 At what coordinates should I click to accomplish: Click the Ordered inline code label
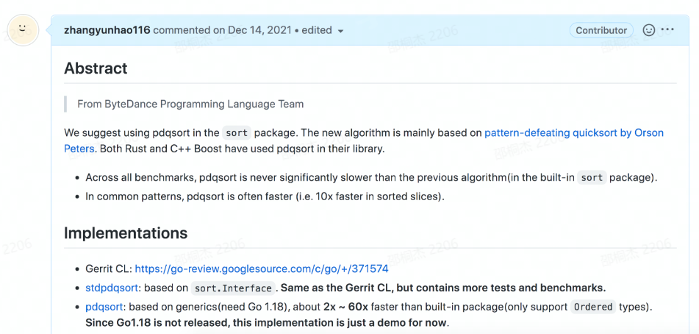point(594,308)
